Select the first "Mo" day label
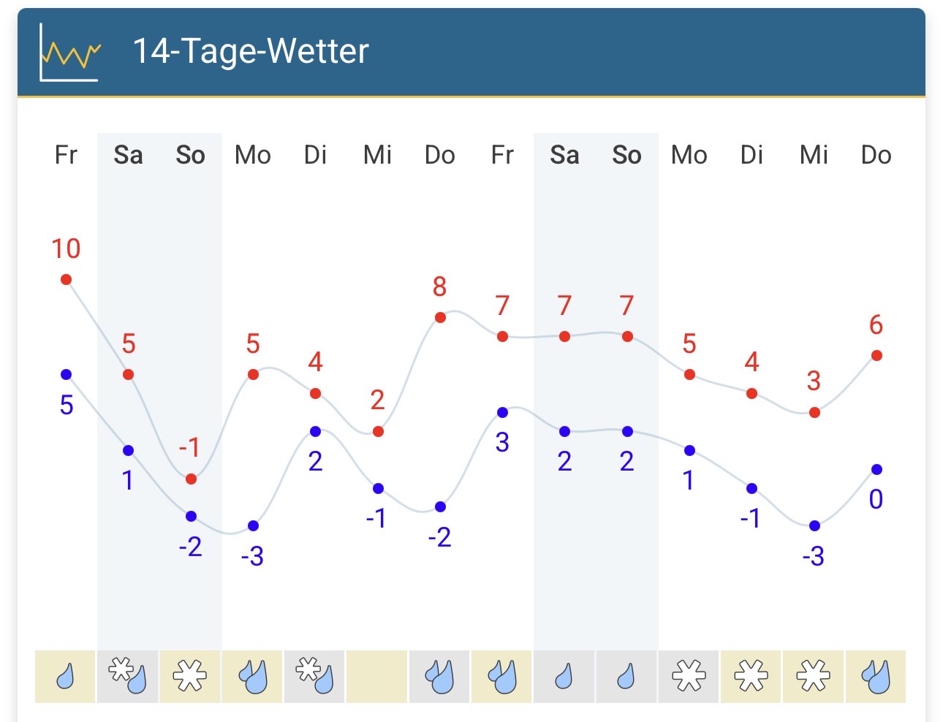This screenshot has width=943, height=722. coord(253,155)
